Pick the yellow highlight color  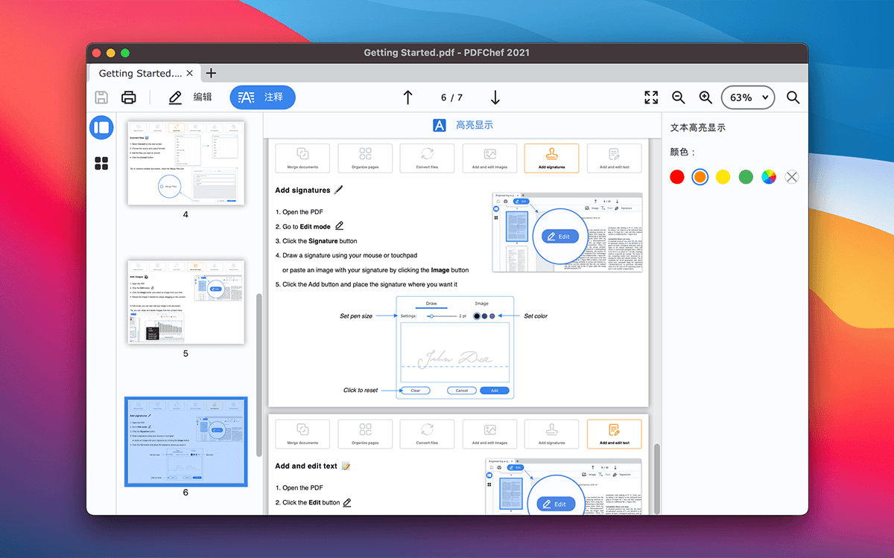723,177
